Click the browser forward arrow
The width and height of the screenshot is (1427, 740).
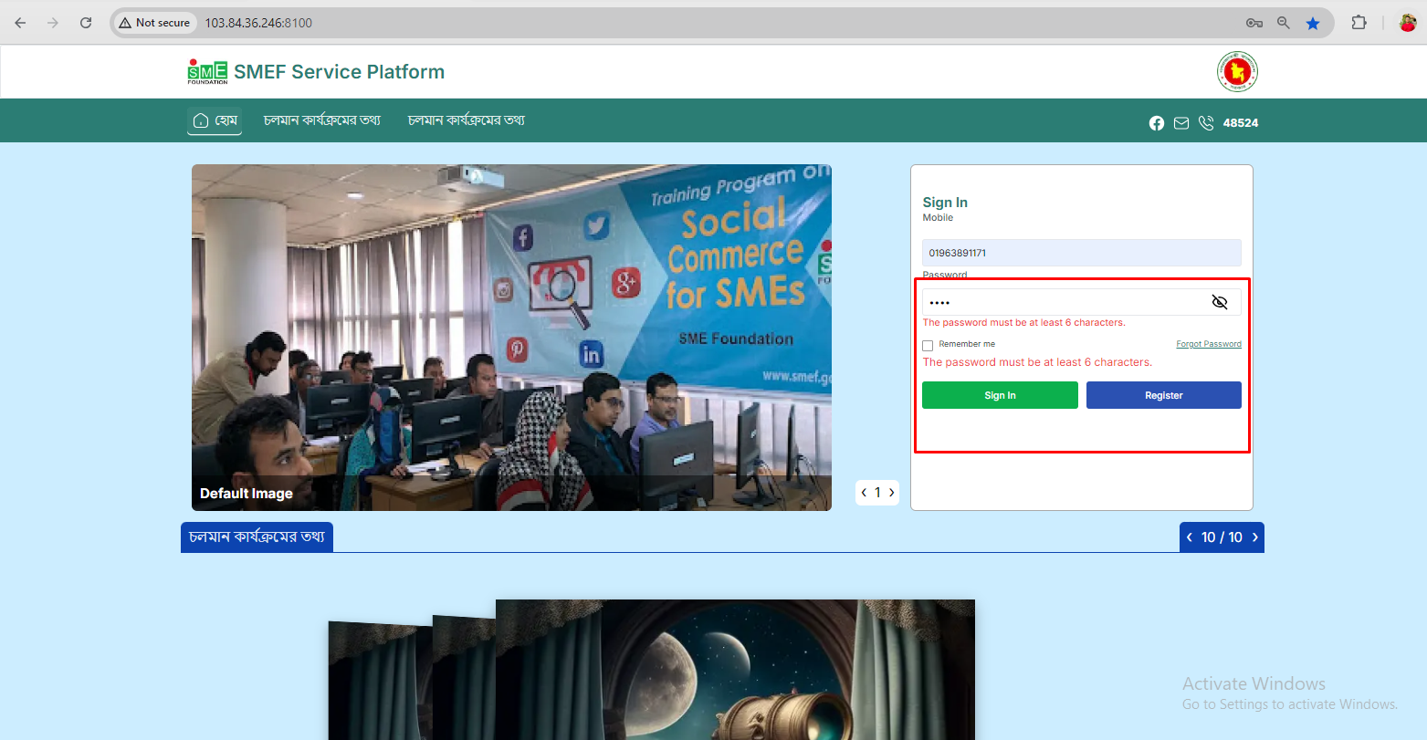(x=53, y=23)
